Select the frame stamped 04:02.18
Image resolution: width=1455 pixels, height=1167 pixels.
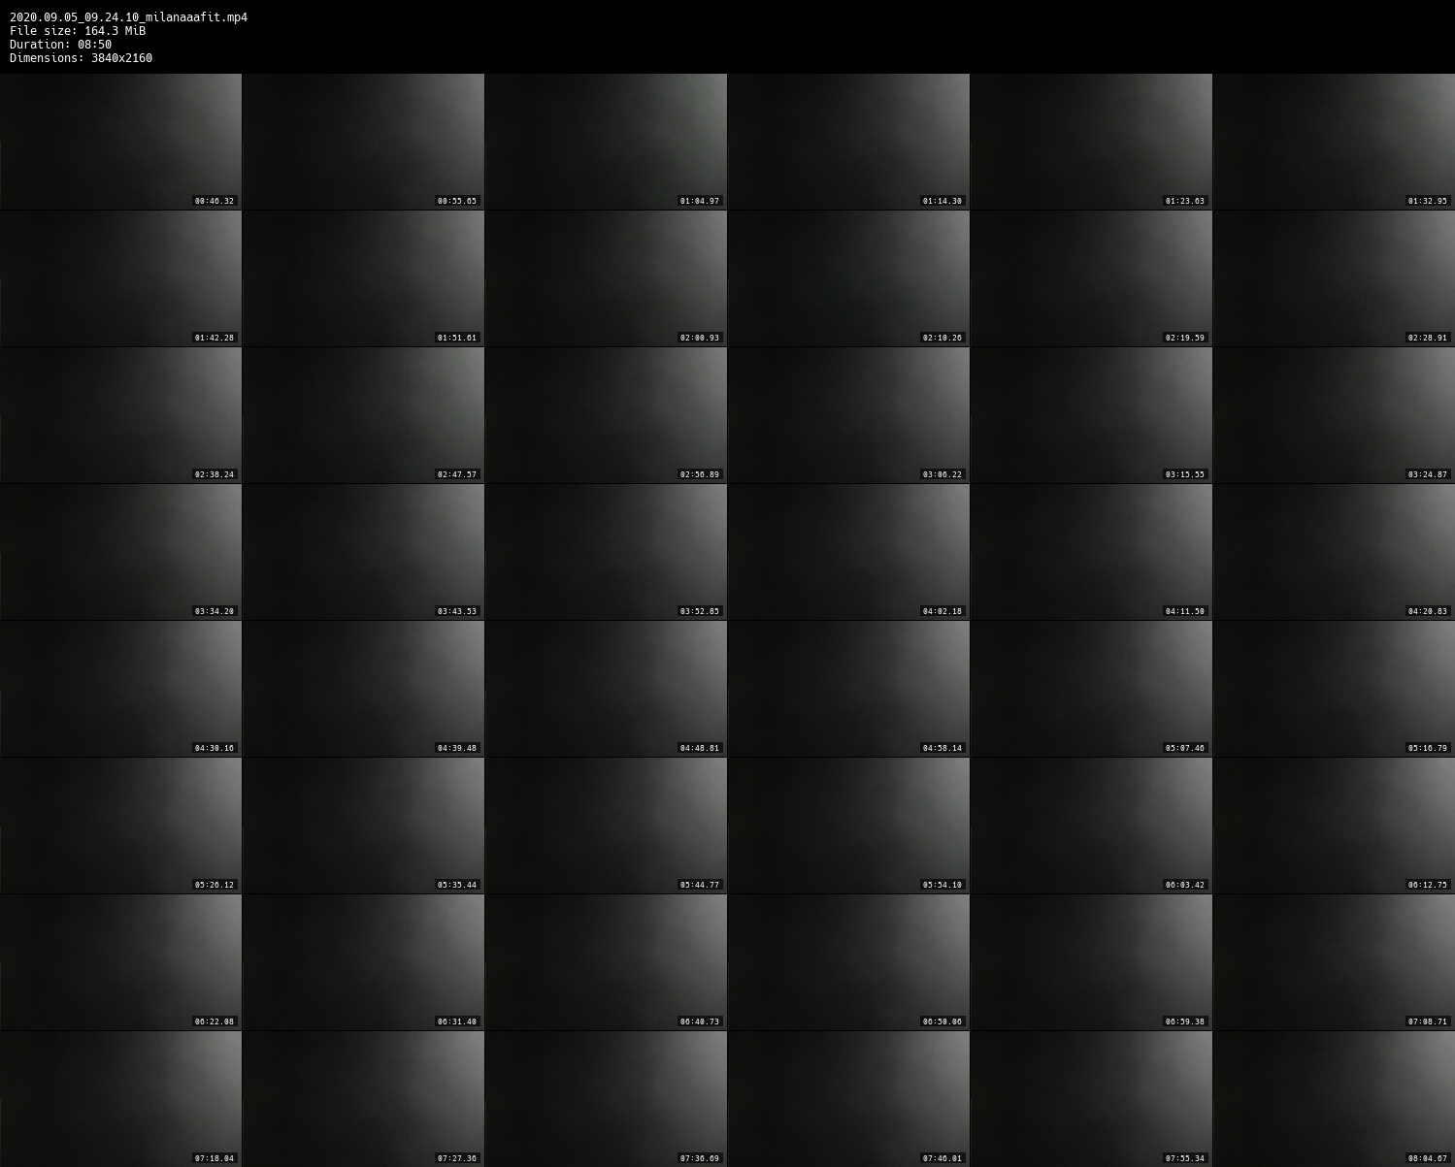click(x=848, y=552)
